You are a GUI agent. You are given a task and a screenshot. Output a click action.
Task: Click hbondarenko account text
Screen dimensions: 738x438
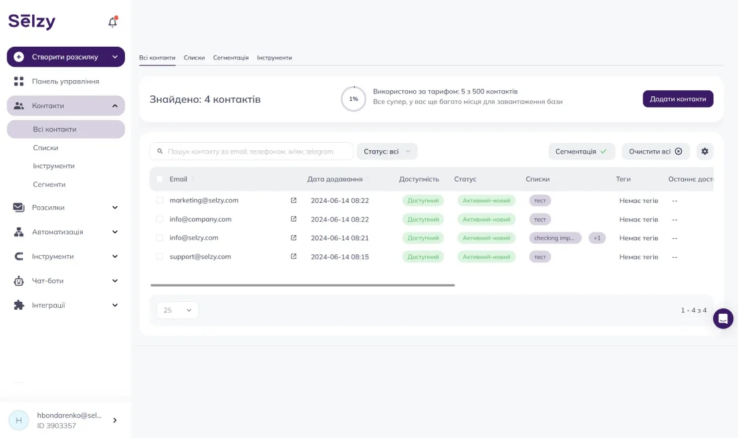(70, 415)
